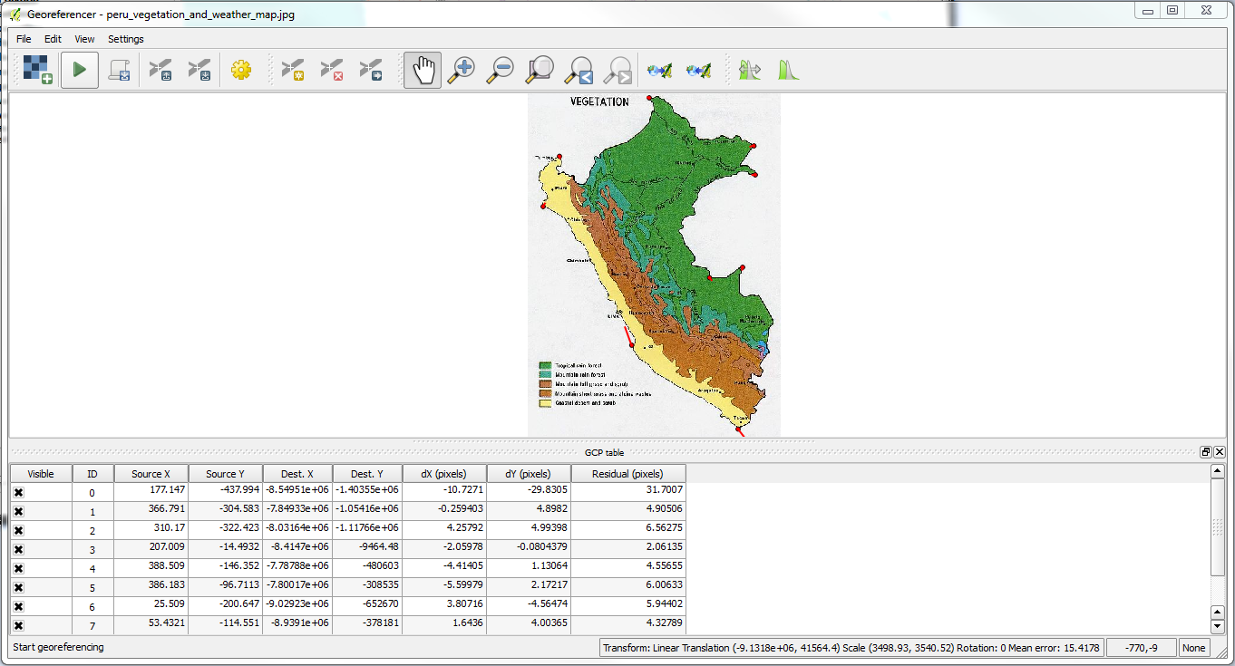The height and width of the screenshot is (666, 1235).
Task: Open the Settings menu
Action: coord(126,39)
